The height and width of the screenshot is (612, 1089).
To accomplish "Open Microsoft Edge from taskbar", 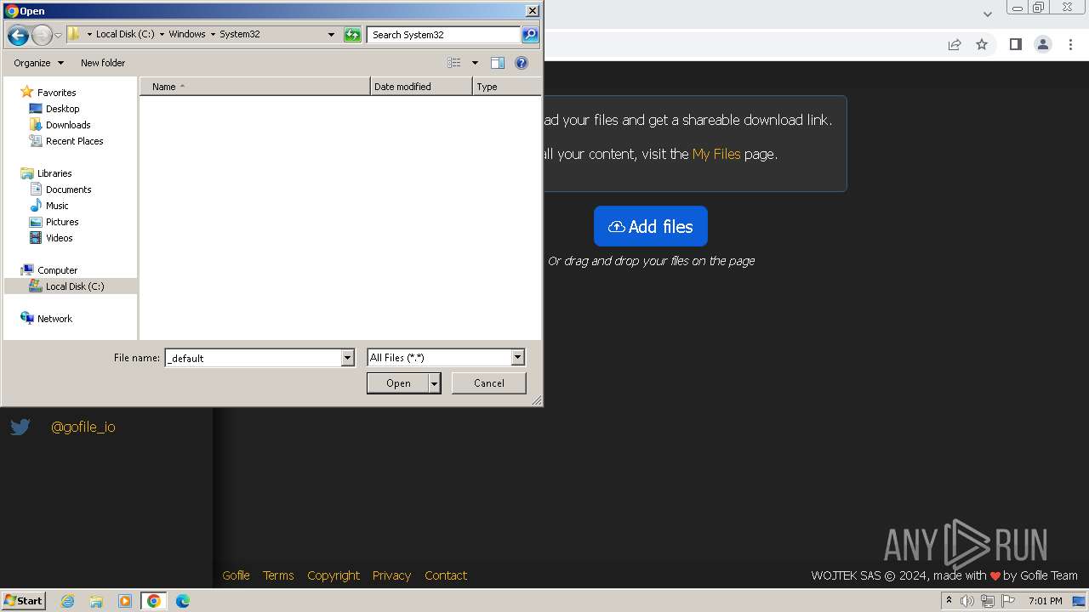I will [182, 601].
